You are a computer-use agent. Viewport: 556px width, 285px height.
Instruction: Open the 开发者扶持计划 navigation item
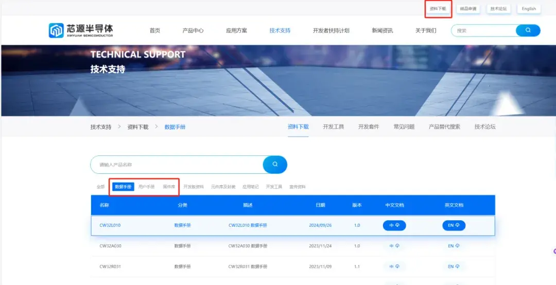tap(331, 30)
